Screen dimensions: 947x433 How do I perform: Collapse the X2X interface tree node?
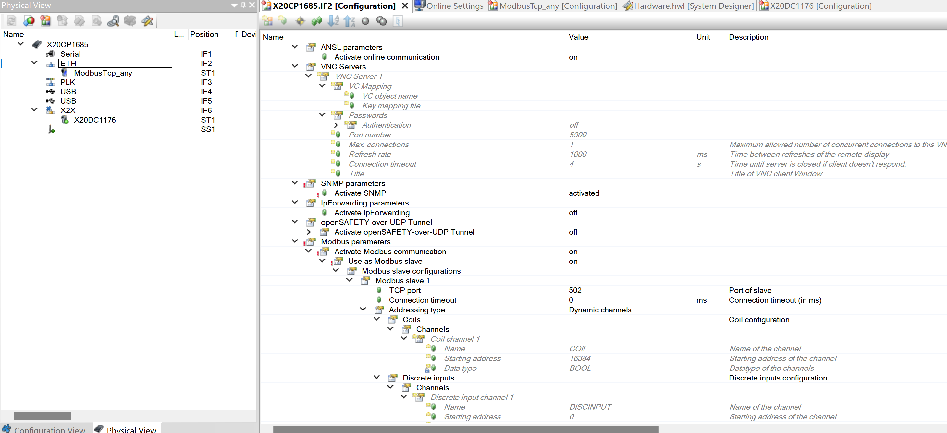pos(34,110)
